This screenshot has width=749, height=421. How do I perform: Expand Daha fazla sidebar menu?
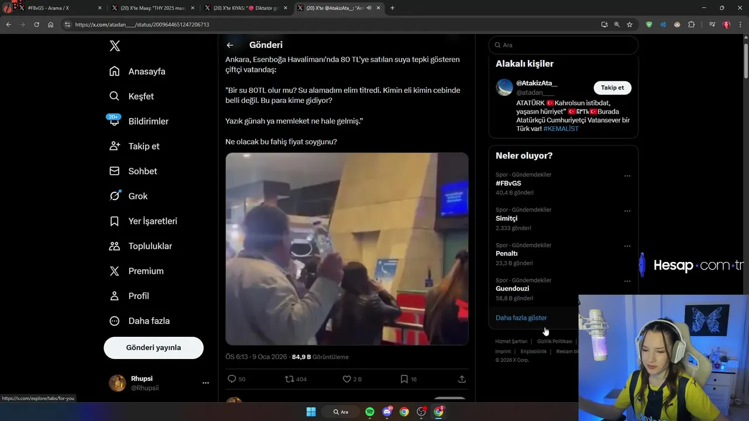click(x=140, y=321)
